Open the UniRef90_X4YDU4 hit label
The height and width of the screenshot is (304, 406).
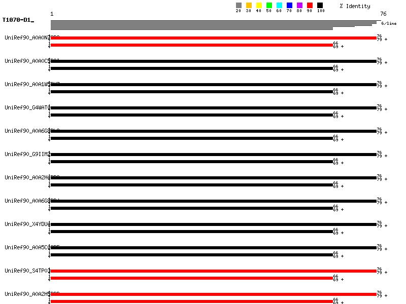tap(27, 224)
